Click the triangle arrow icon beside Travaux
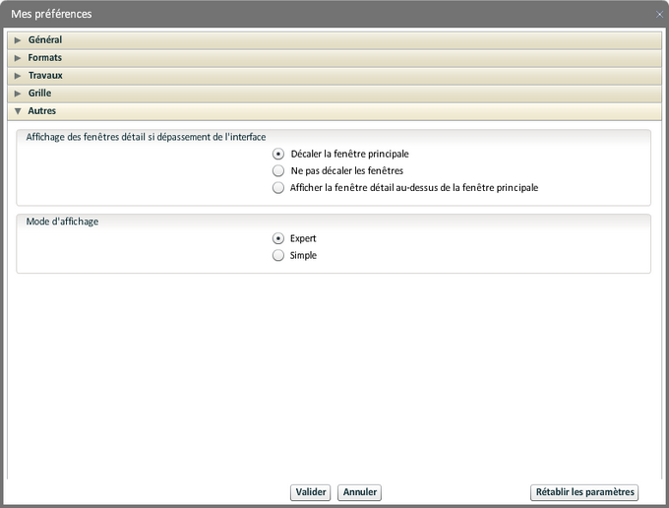 point(18,76)
